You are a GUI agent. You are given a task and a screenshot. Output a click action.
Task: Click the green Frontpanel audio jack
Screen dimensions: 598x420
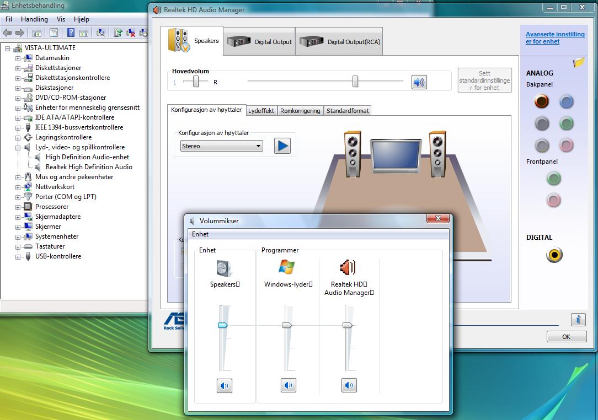click(554, 179)
